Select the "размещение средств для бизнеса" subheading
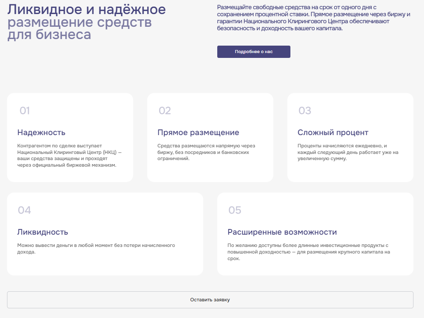 [x=79, y=28]
